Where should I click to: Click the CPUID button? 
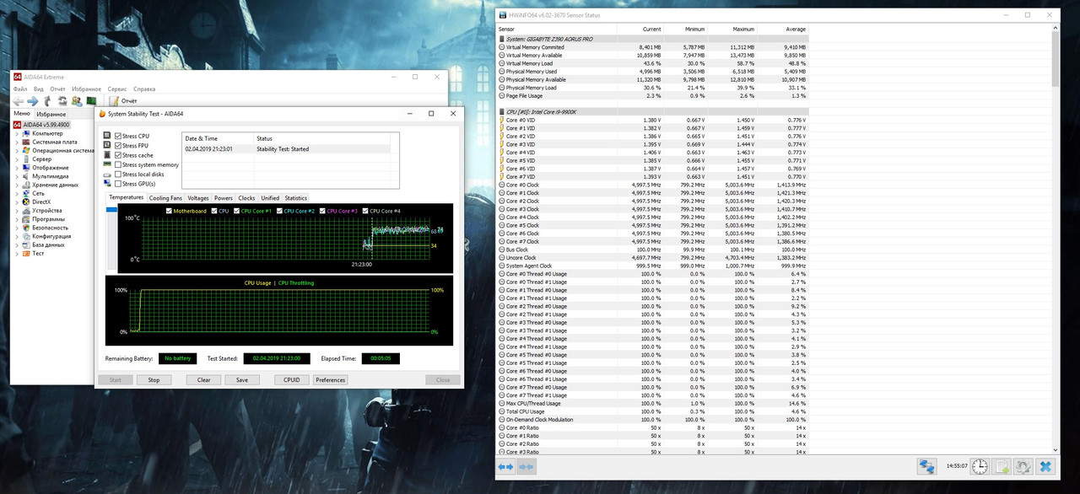[291, 379]
